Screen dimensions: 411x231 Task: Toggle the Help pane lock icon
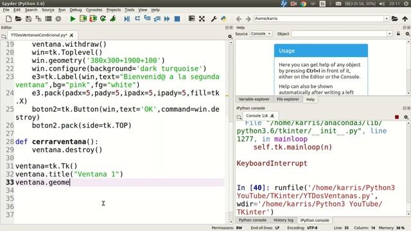coord(398,34)
